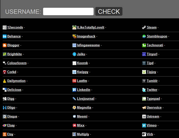Open the Livejournal link
This screenshot has height=138, width=179.
pos(86,99)
